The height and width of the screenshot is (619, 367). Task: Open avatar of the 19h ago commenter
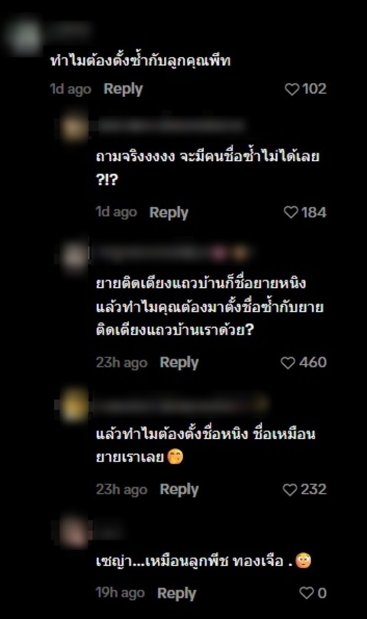tap(74, 531)
